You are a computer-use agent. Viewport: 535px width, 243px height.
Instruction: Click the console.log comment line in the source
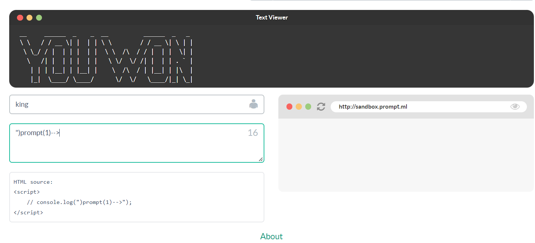click(79, 202)
